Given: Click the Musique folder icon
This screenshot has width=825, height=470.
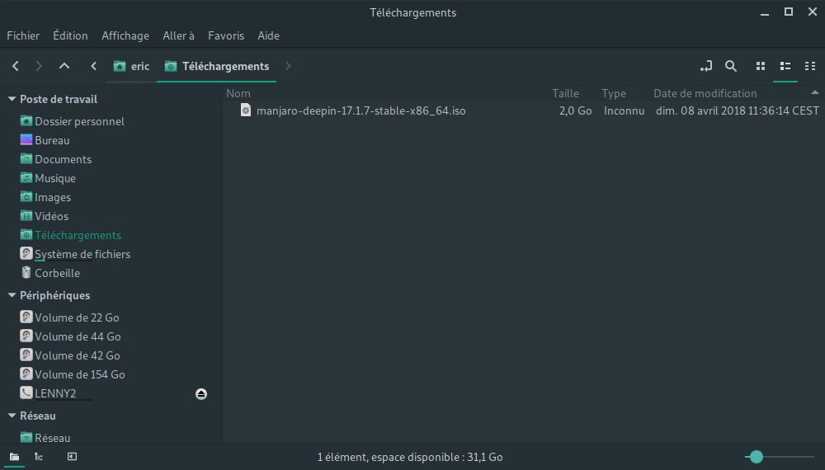Looking at the screenshot, I should click(x=26, y=178).
